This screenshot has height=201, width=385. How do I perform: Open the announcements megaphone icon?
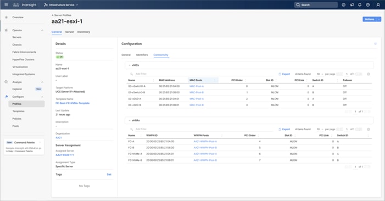351,4
